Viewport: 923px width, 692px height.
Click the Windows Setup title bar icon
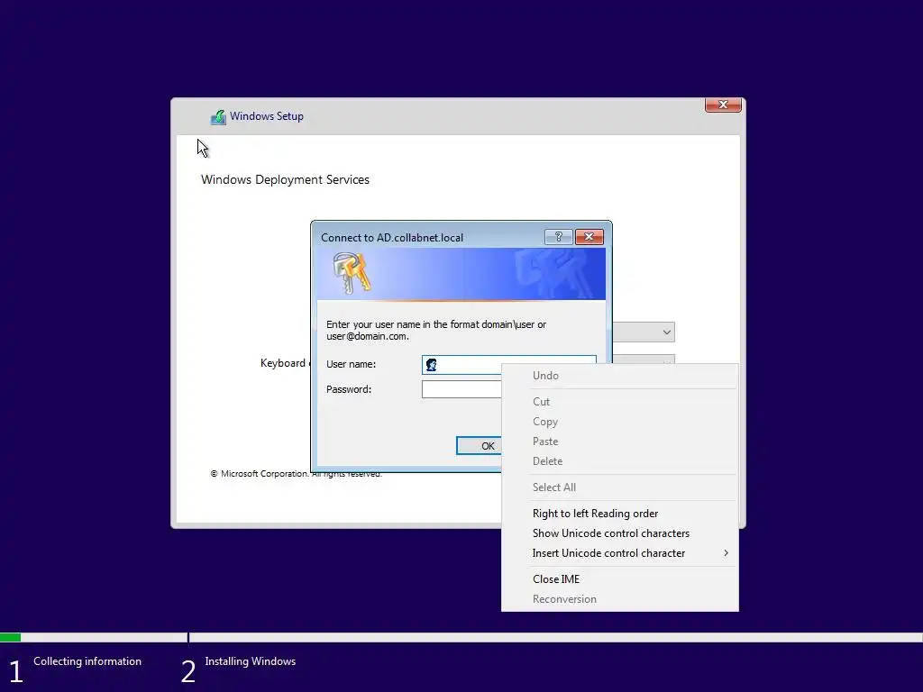[218, 117]
